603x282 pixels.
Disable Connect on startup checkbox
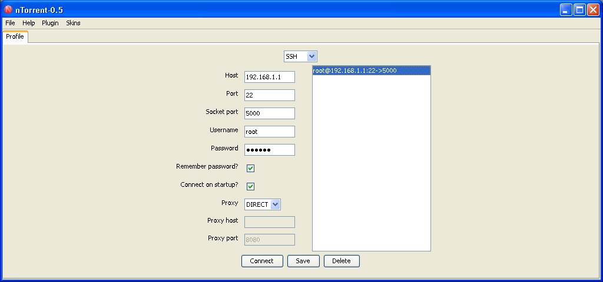point(250,186)
